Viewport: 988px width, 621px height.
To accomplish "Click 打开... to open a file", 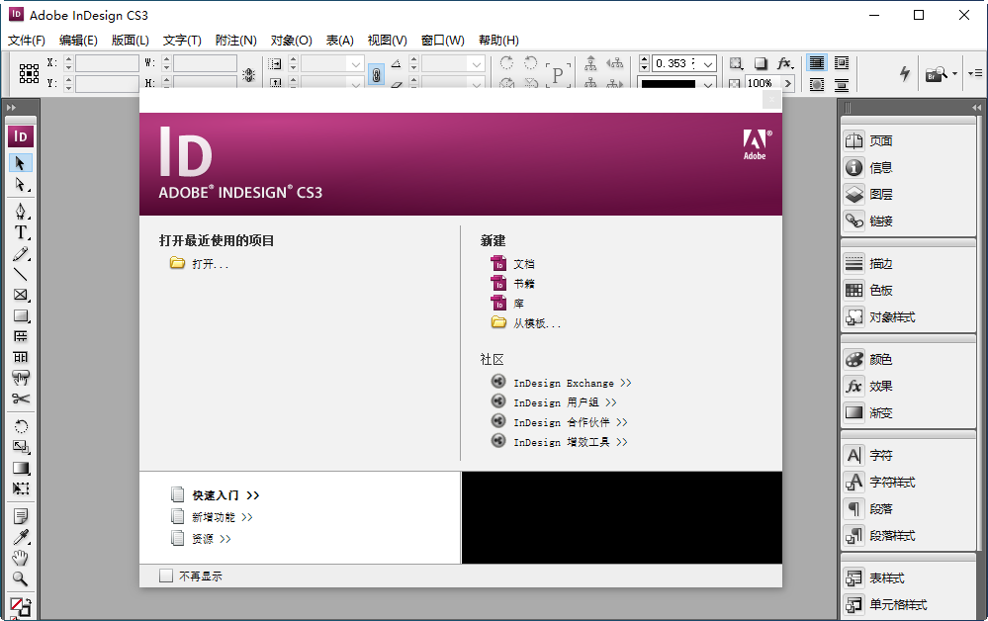I will (199, 263).
